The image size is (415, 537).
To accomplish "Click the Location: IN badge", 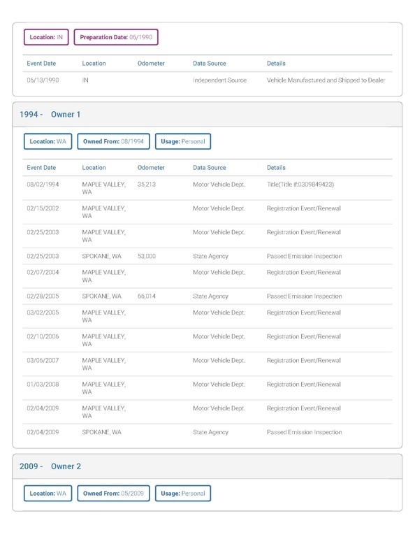I will [46, 37].
